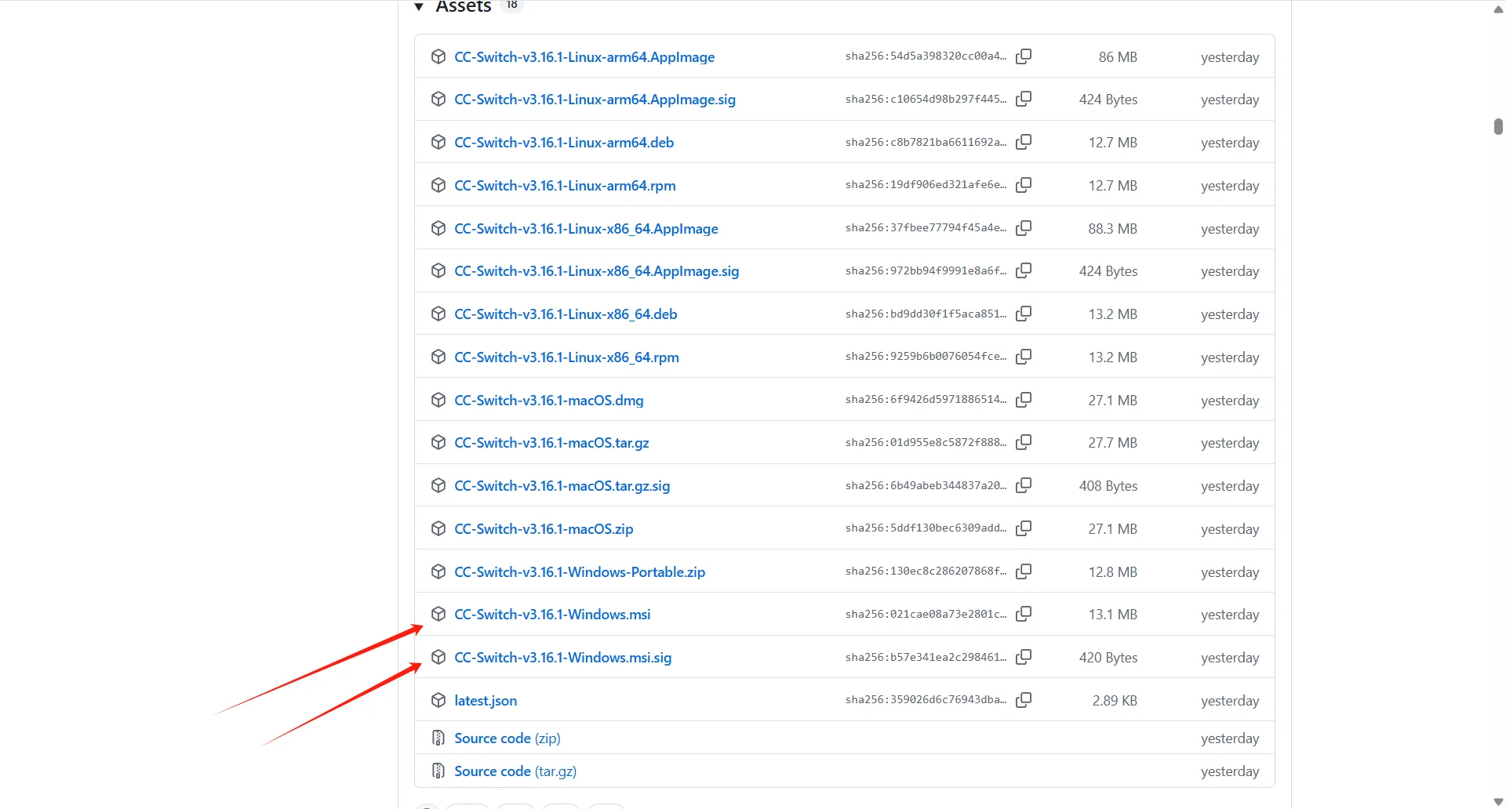Download the Linux-arm64.deb package
1506x809 pixels.
click(564, 143)
